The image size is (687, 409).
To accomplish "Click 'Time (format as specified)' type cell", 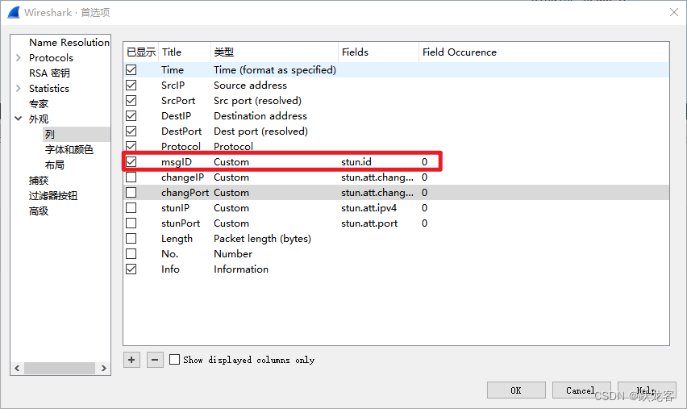I will point(275,69).
